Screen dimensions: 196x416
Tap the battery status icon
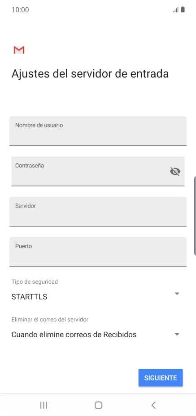tap(183, 10)
